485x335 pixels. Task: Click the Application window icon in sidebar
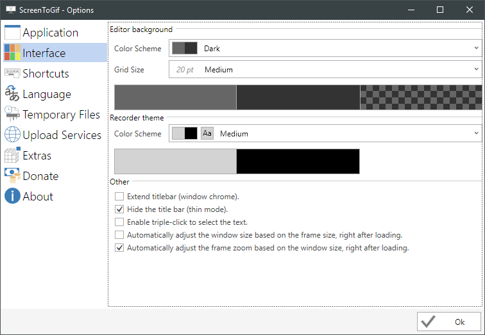pos(12,33)
